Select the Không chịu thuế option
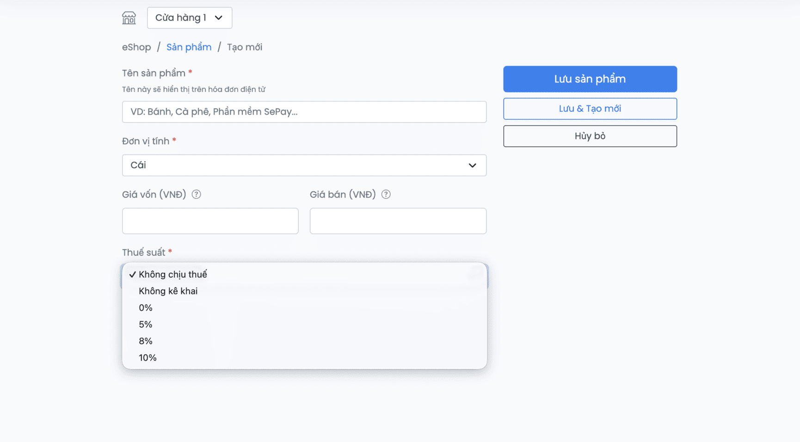Screen dimensions: 800x442 172,274
